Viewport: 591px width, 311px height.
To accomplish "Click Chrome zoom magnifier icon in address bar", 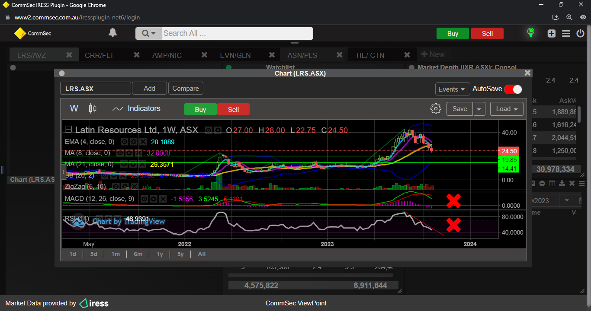I will [569, 17].
